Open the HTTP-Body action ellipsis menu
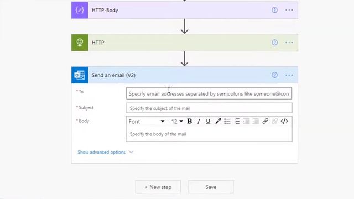The width and height of the screenshot is (354, 199). (289, 10)
